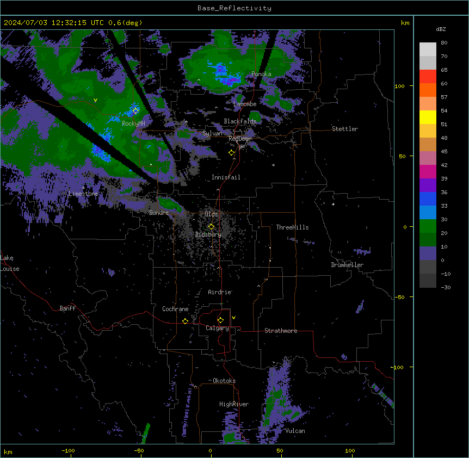The height and width of the screenshot is (458, 469).
Task: Click the Airdrie town label
Action: (220, 292)
